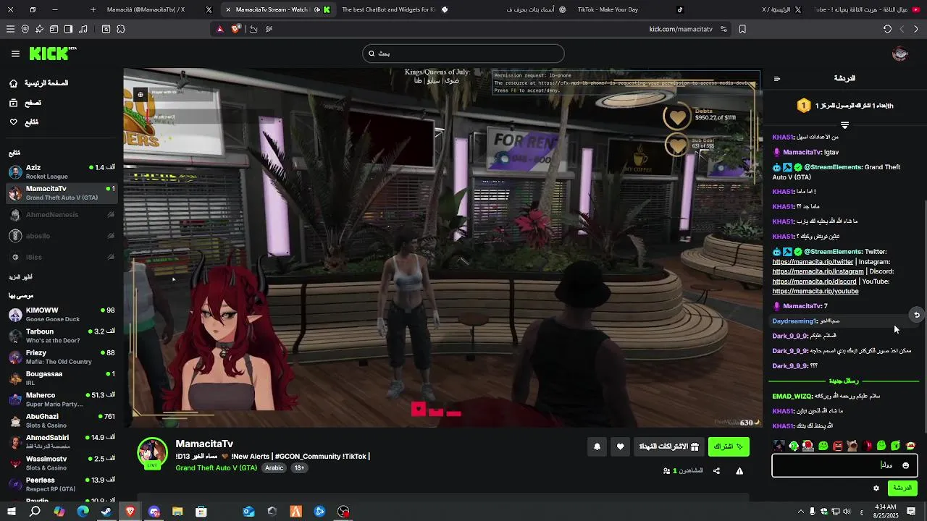Viewport: 927px width, 521px height.
Task: Open the emoji picker in chat box
Action: 905,465
